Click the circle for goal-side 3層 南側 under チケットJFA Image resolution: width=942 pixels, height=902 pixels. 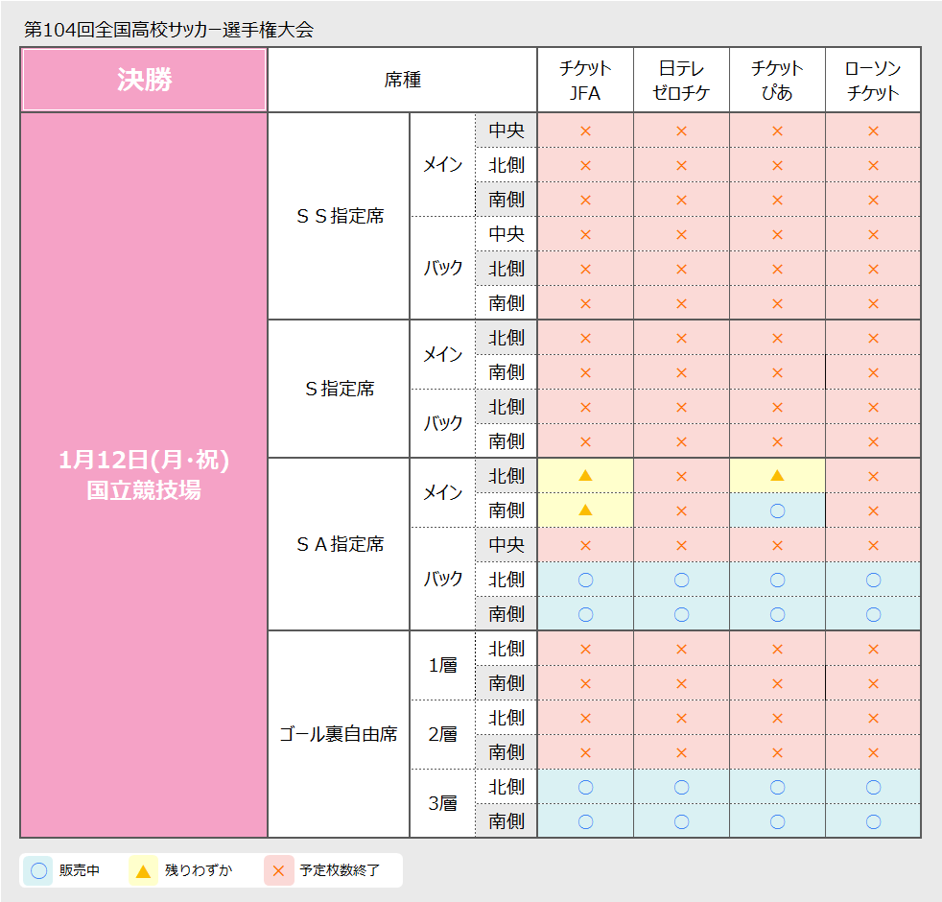tap(585, 820)
